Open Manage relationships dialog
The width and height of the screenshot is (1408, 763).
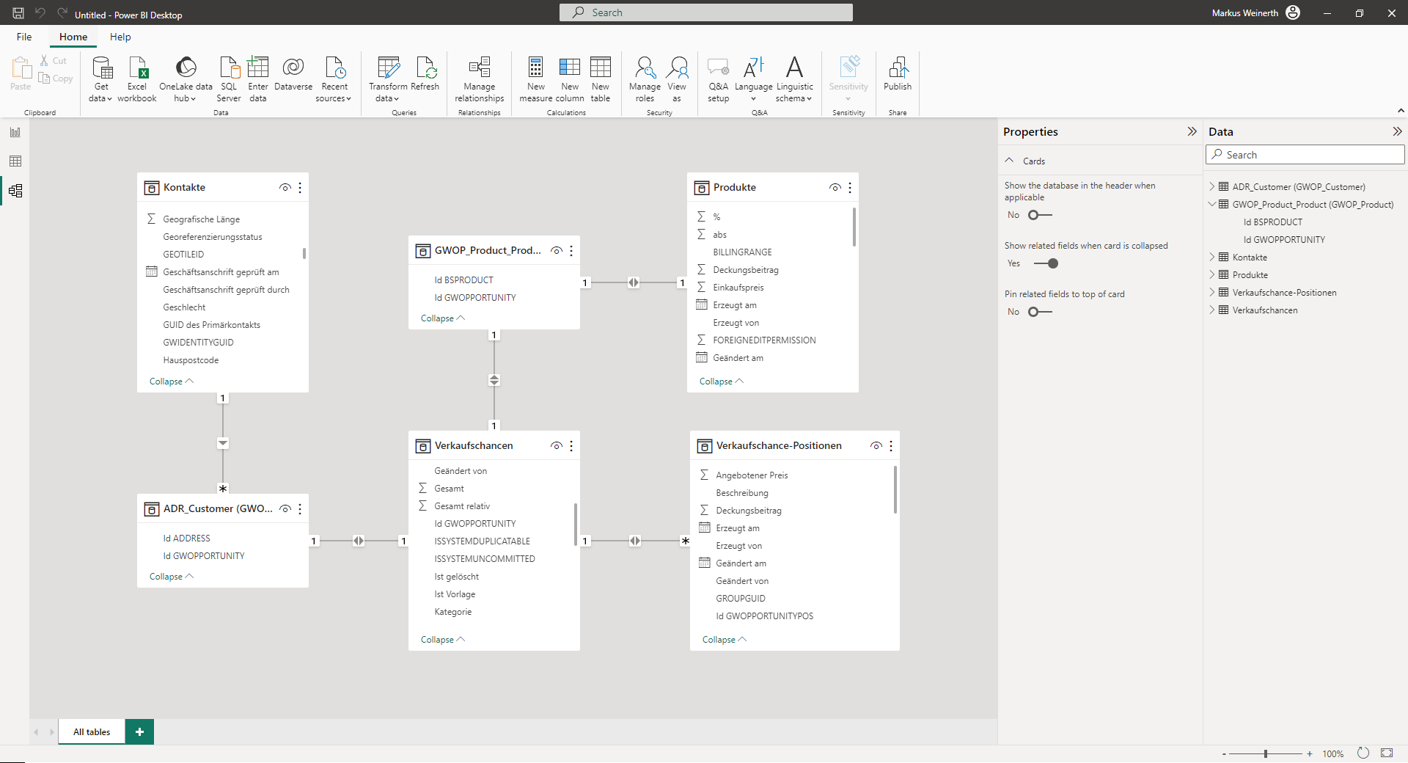pyautogui.click(x=480, y=79)
